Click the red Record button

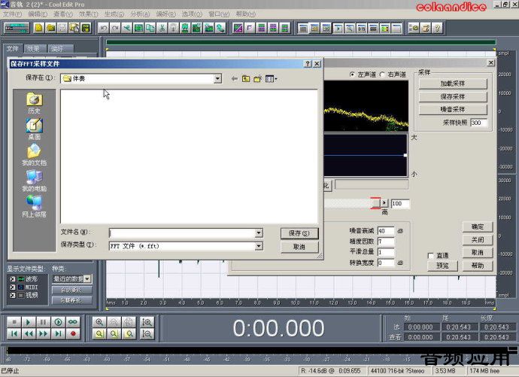(x=73, y=333)
